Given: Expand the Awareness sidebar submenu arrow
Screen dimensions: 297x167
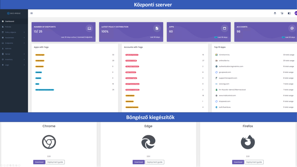Looking at the screenshot, I should pyautogui.click(x=24, y=38).
